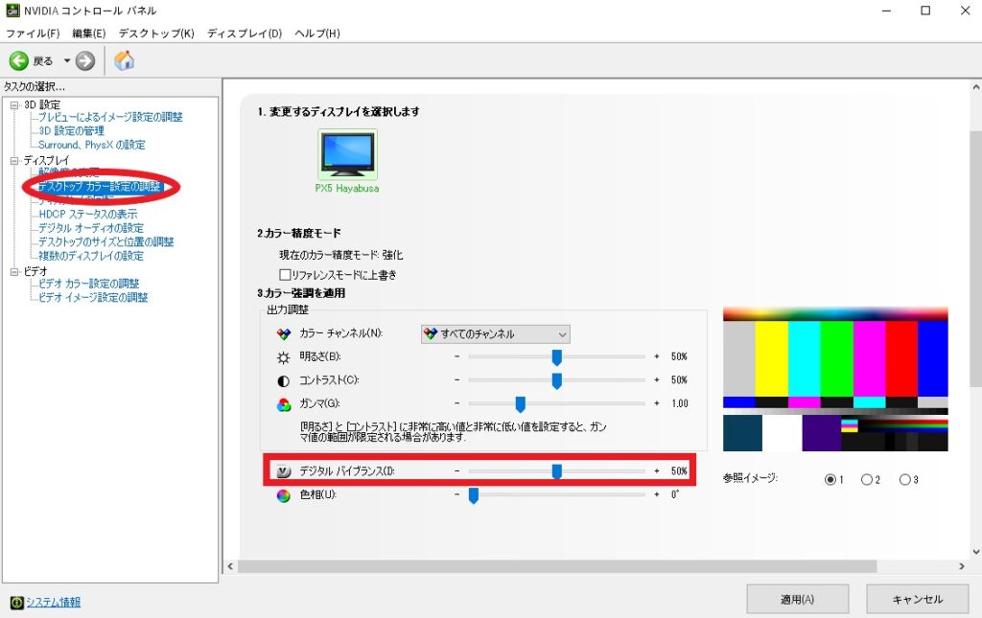Screen dimensions: 982x618
Task: Click the plus button of Digital Vibrance
Action: 656,471
